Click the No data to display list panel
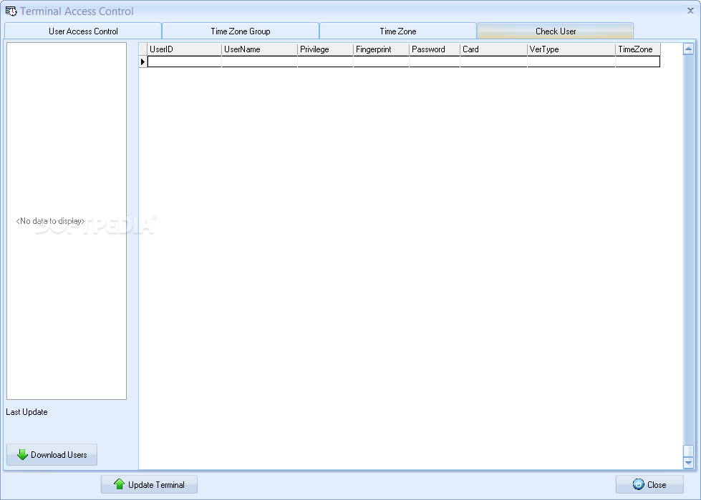The width and height of the screenshot is (701, 500). (x=67, y=221)
